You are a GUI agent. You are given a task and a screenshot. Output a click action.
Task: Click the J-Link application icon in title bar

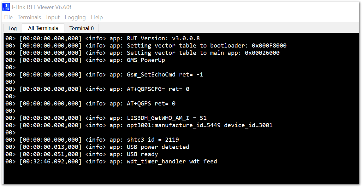click(6, 7)
